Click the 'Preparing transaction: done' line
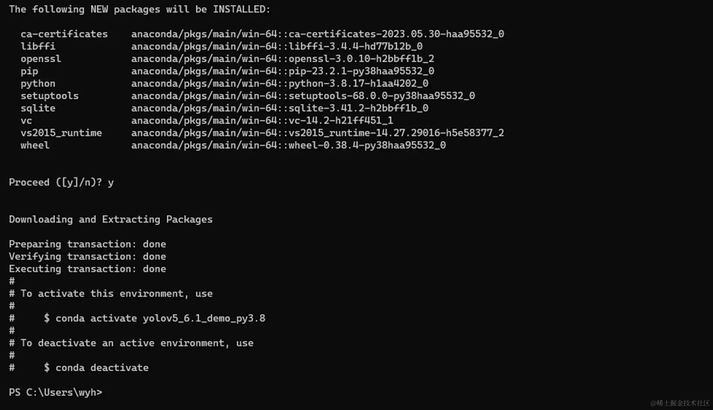 point(87,244)
